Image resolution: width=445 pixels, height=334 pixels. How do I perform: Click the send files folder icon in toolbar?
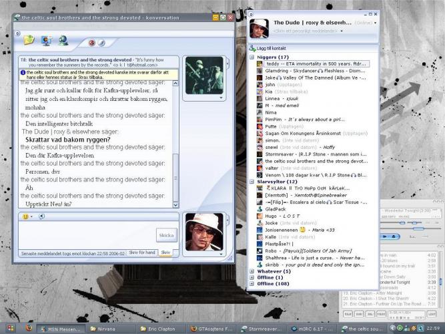pos(29,40)
